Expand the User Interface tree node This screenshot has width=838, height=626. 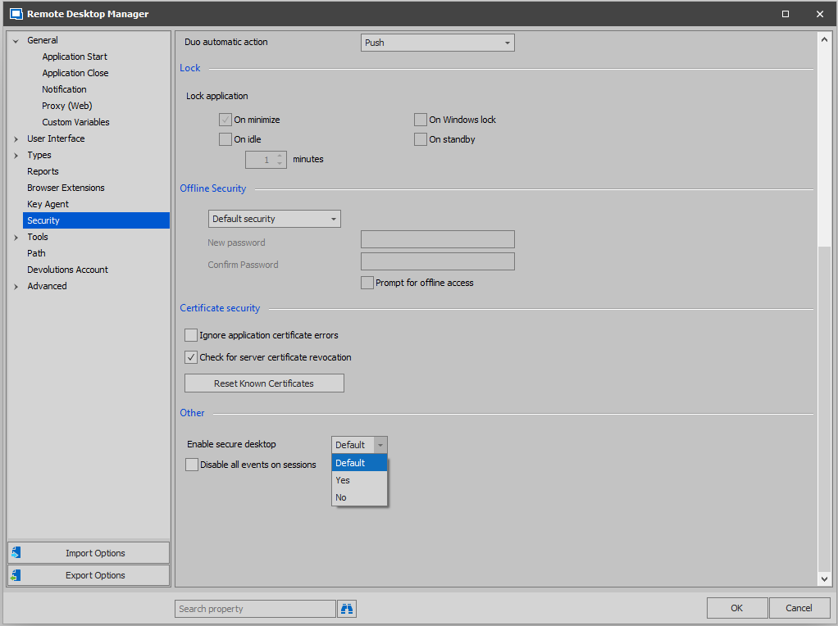16,138
